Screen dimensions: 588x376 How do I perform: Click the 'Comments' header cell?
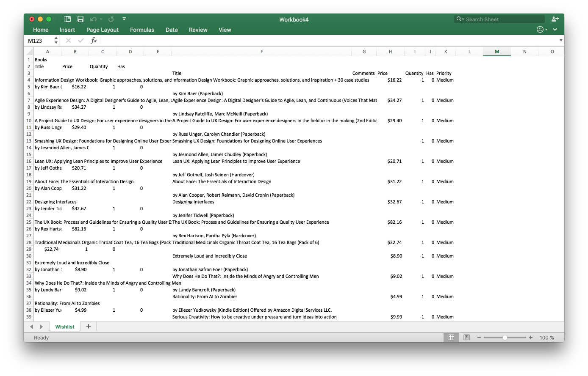click(364, 73)
